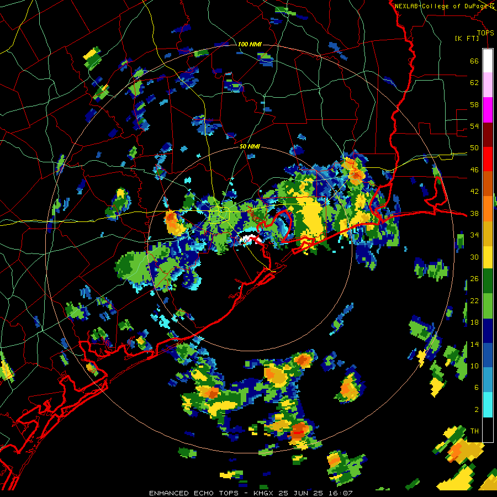497x497 pixels.
Task: Click the 6 value on legend scale
Action: (x=477, y=388)
